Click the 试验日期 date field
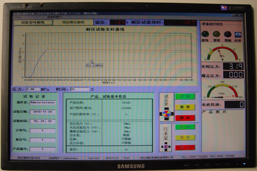257x171 pixels. click(43, 112)
